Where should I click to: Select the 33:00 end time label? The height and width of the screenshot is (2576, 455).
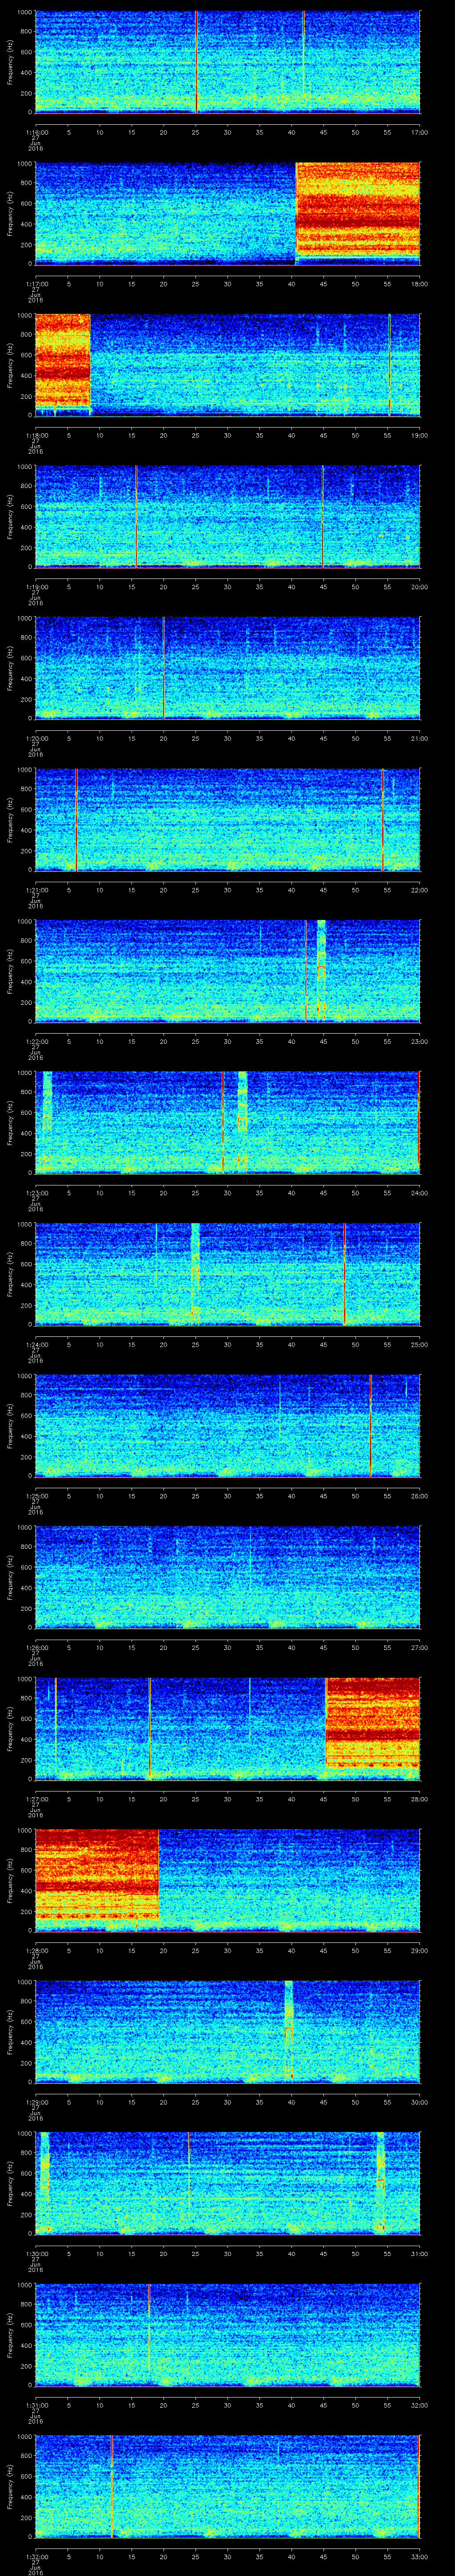(419, 2557)
